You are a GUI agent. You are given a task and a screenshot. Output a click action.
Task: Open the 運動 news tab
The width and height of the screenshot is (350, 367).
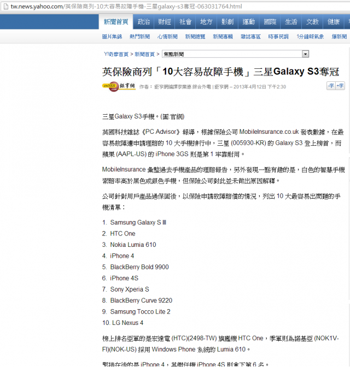[x=248, y=22]
